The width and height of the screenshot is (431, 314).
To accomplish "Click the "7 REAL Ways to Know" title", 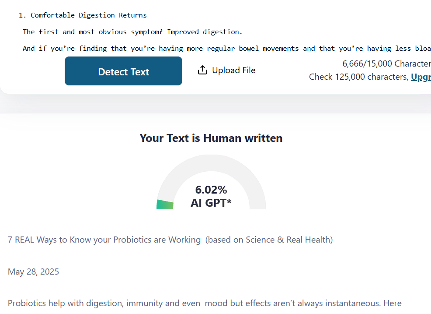I will [104, 240].
